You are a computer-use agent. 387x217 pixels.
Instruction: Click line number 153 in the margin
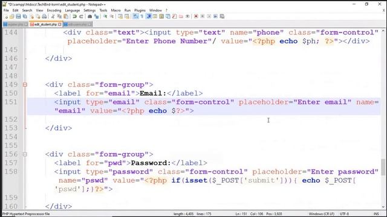tap(11, 128)
